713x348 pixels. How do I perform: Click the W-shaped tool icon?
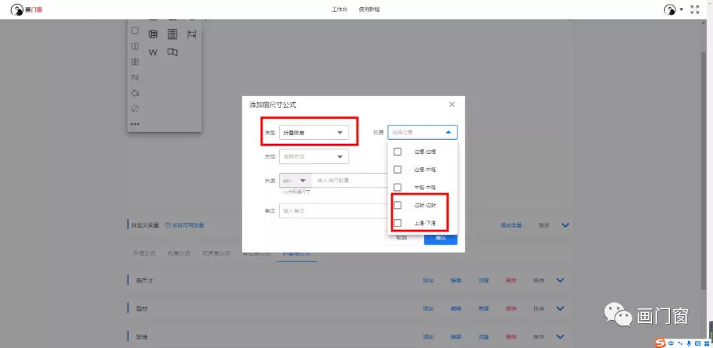tap(153, 52)
